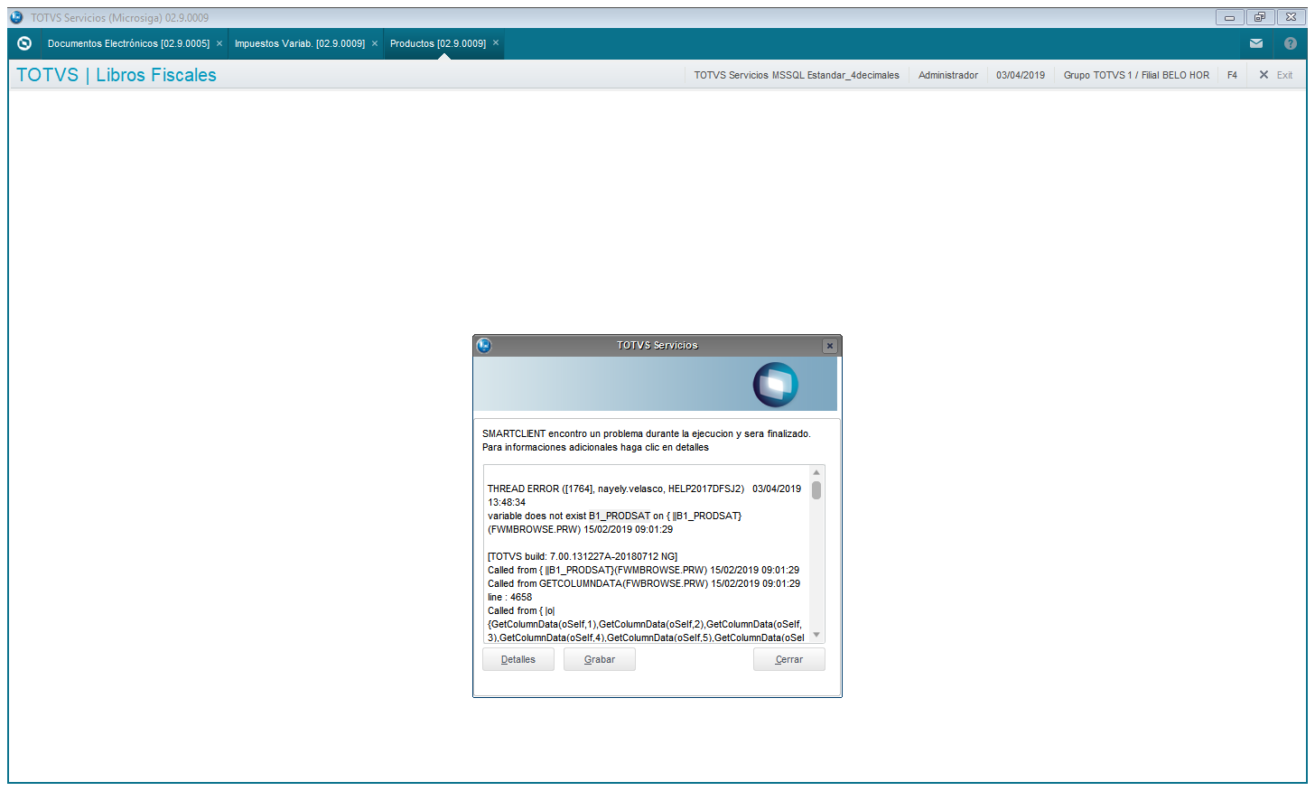This screenshot has width=1315, height=791.
Task: Click the date 03/04/2019 in header
Action: pos(1021,75)
